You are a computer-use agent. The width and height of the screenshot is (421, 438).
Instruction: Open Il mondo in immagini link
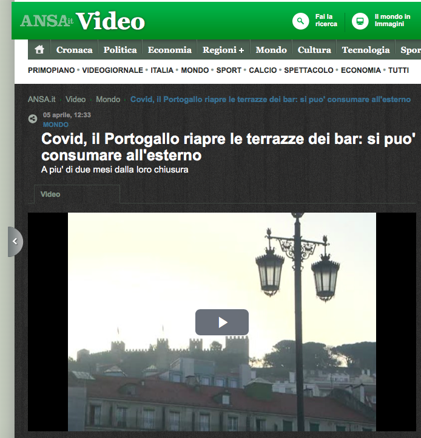pyautogui.click(x=392, y=21)
